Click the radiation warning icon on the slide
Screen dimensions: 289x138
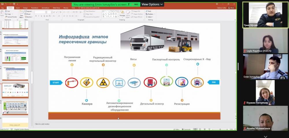point(103,83)
